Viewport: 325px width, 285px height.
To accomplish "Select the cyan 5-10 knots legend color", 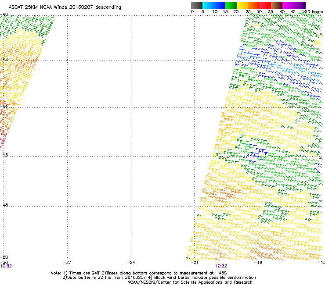I will click(x=208, y=5).
